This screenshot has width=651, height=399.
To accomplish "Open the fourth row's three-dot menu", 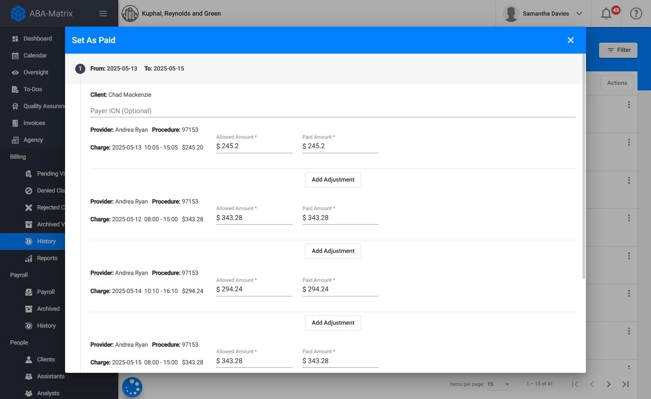I will point(629,218).
